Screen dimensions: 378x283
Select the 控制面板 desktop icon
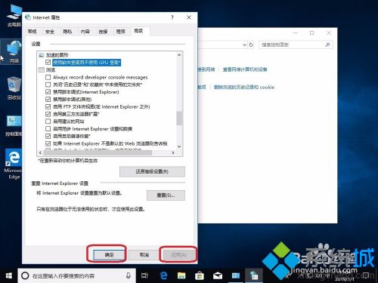pos(14,126)
